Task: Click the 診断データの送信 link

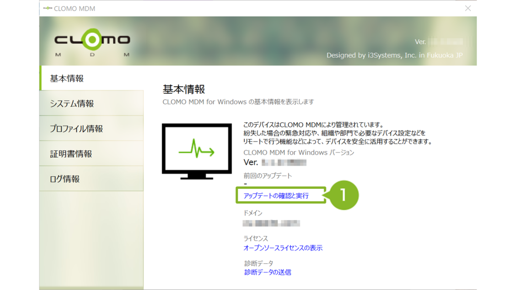Action: pos(268,272)
